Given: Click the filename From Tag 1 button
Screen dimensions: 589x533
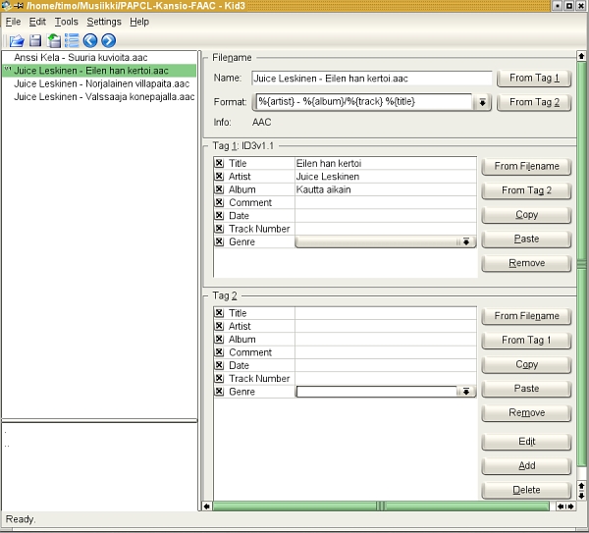Looking at the screenshot, I should point(534,79).
